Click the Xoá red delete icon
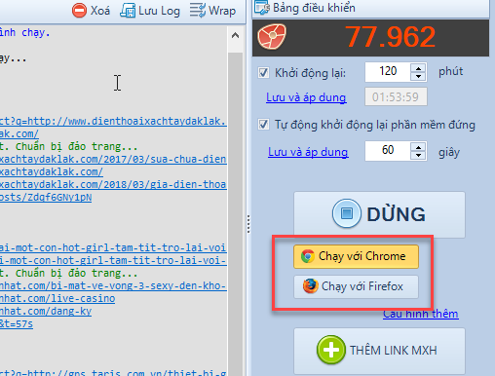 pos(79,11)
